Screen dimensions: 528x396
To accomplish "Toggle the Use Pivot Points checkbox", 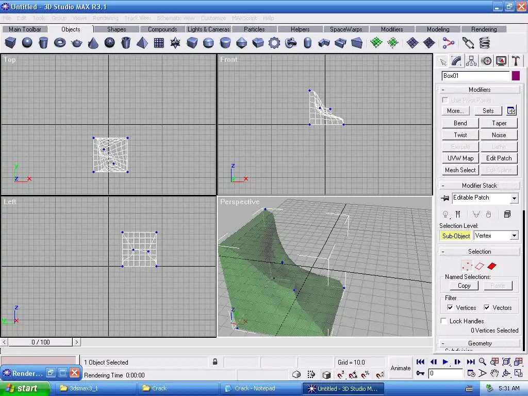I will coord(445,101).
